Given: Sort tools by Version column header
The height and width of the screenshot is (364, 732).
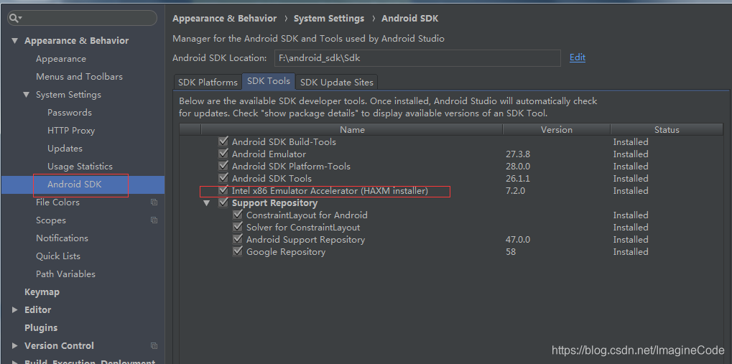Looking at the screenshot, I should click(x=557, y=130).
